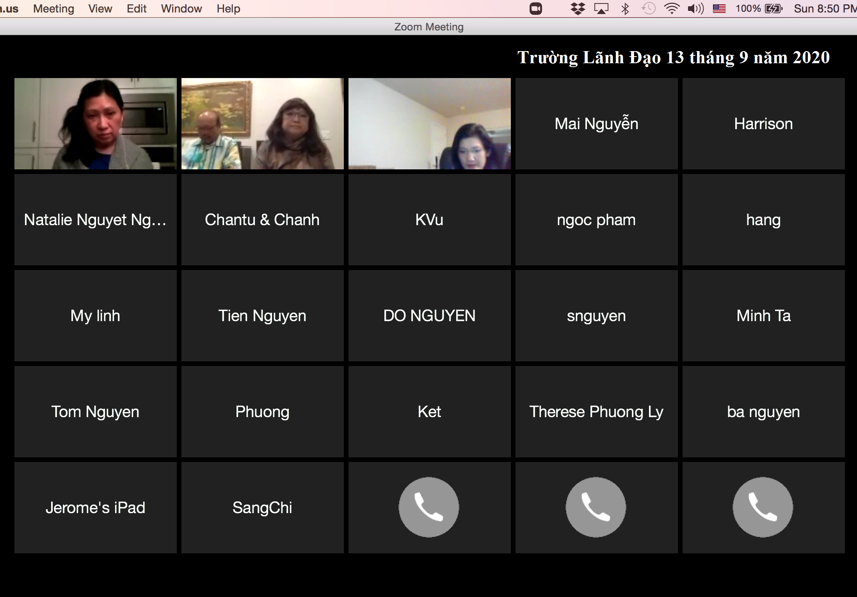Select the My linh participant tile
The image size is (857, 597).
coord(96,316)
